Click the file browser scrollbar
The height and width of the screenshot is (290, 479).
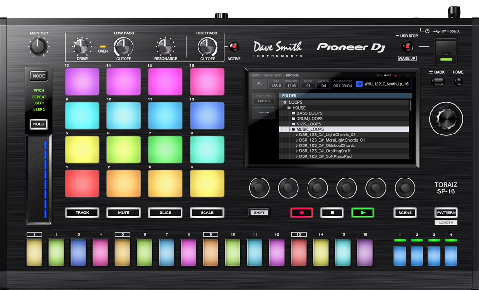click(x=411, y=105)
